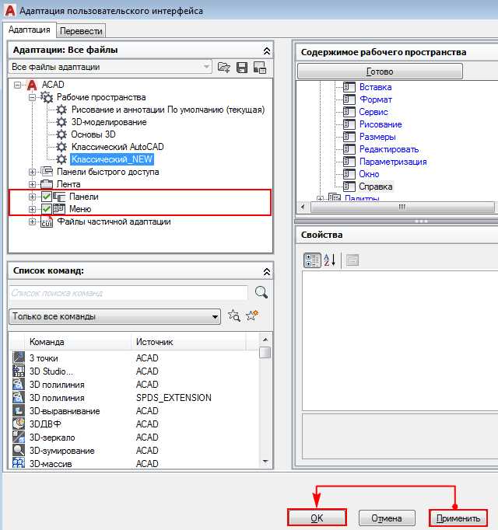Viewport: 498px width, 530px height.
Task: Expand the Меню node
Action: point(32,209)
